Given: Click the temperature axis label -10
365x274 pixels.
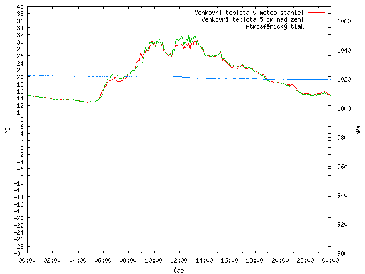Looking at the screenshot, I should [x=19, y=183].
